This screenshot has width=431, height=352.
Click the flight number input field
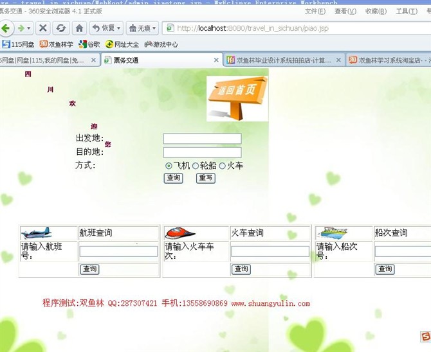118,251
